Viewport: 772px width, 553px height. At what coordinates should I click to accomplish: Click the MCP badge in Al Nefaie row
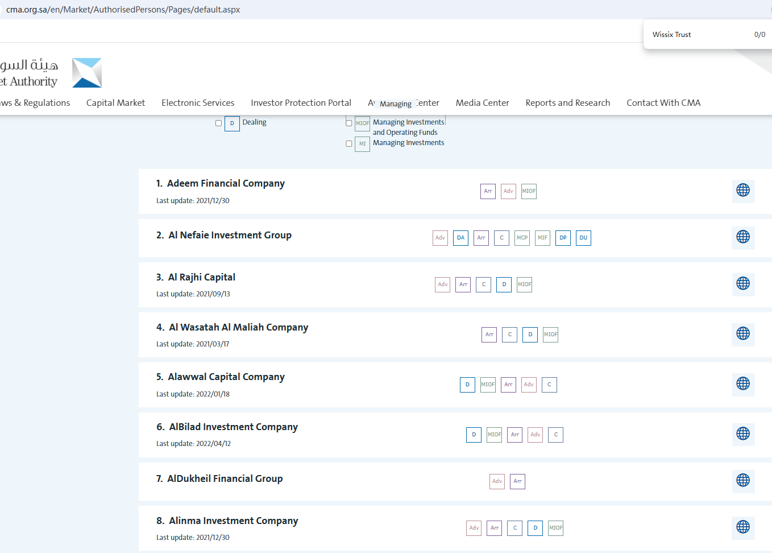click(x=522, y=238)
